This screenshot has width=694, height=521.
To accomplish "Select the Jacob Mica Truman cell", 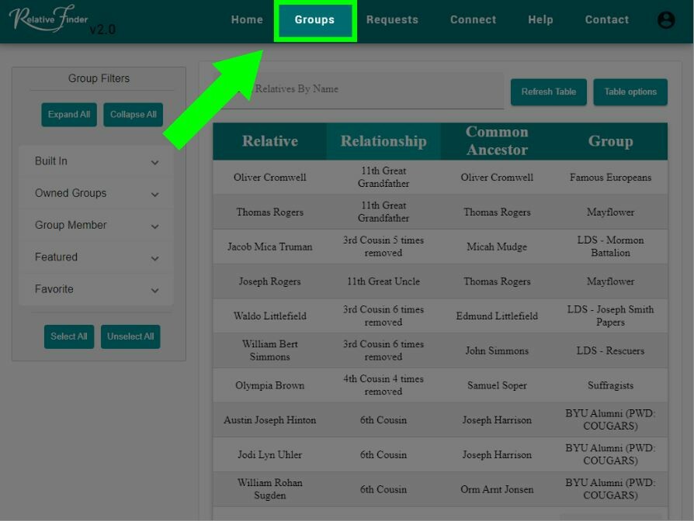I will click(x=270, y=247).
